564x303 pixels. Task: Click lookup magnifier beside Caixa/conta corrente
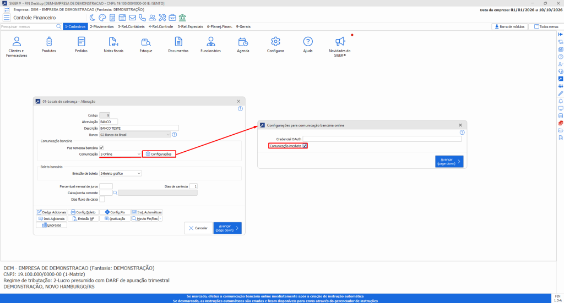pyautogui.click(x=115, y=193)
